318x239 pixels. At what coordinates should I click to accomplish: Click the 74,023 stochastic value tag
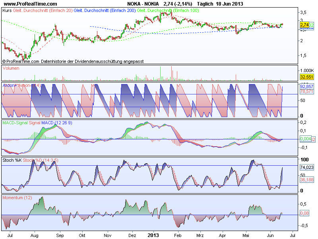[306, 167]
